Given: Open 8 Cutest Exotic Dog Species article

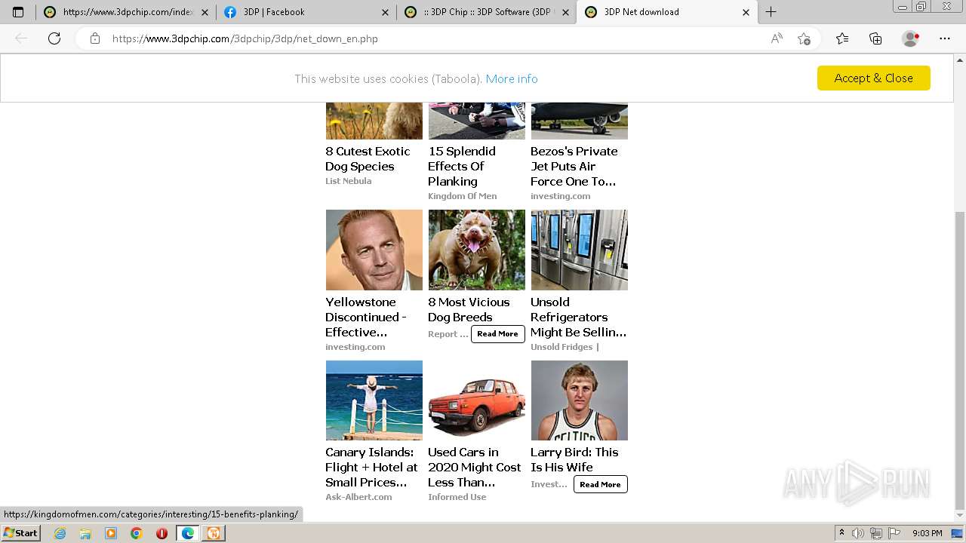Looking at the screenshot, I should tap(368, 158).
